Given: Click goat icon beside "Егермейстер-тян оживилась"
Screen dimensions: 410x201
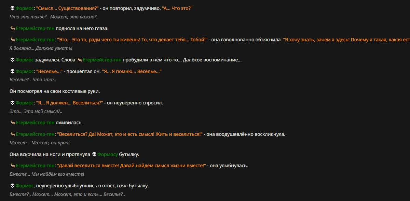Looking at the screenshot, I should [12, 123].
